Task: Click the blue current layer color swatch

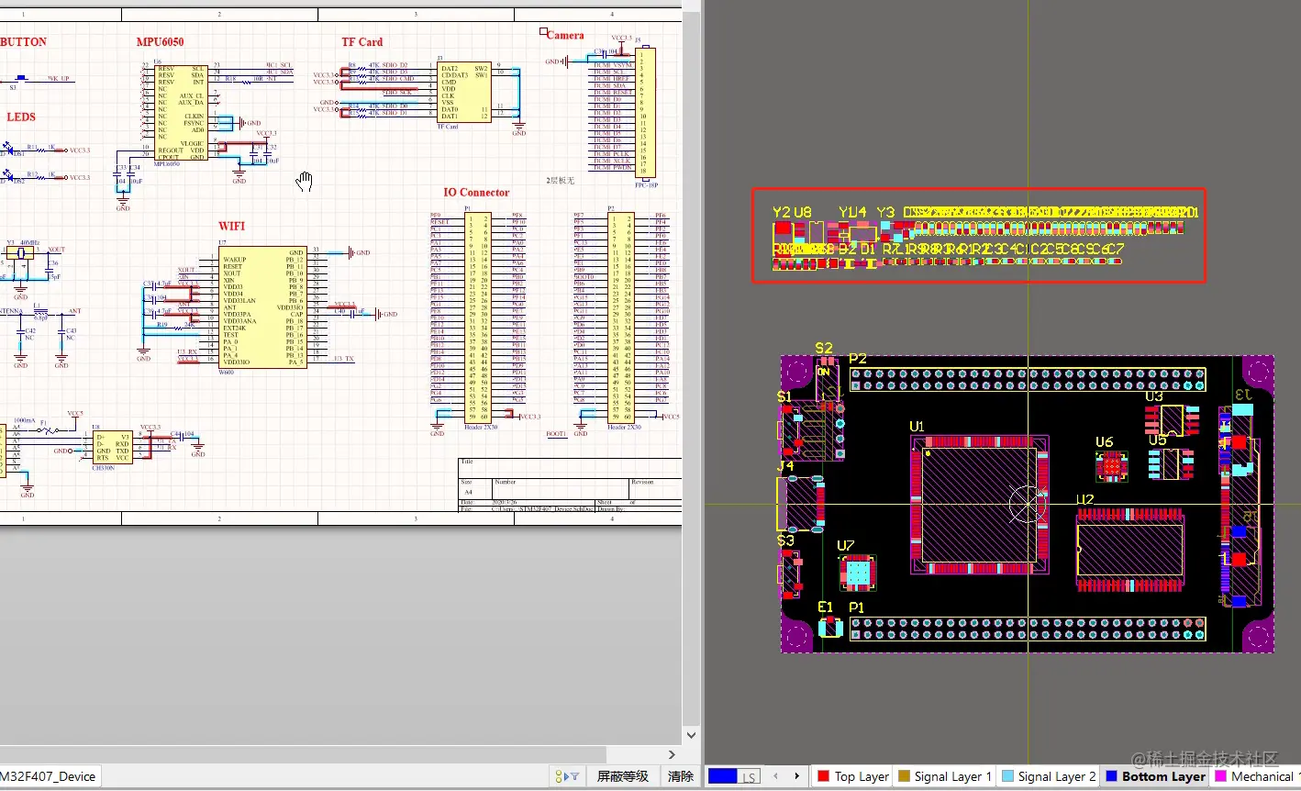Action: (x=722, y=776)
